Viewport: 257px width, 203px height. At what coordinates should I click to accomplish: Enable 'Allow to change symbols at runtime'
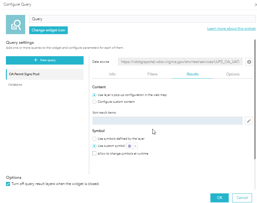click(x=94, y=153)
